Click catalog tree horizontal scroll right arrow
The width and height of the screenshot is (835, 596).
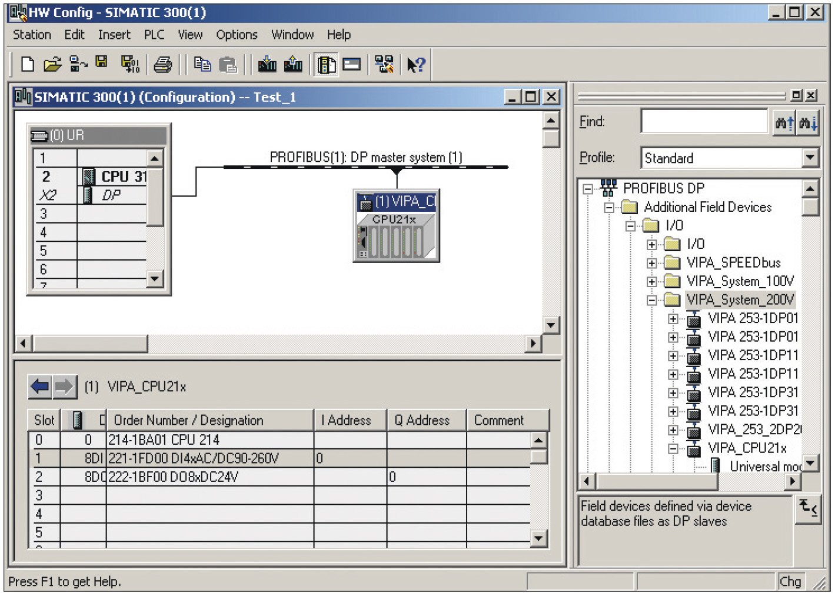point(793,481)
